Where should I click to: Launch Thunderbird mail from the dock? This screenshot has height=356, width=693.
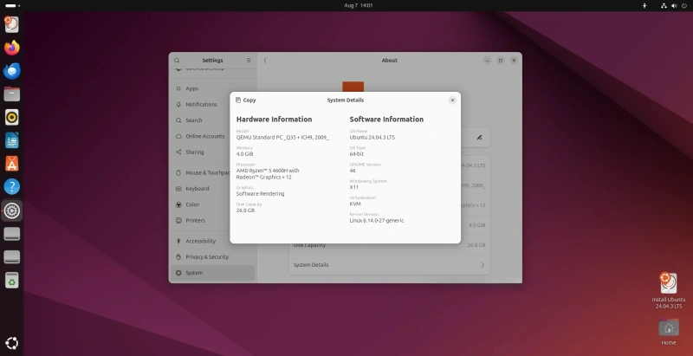pyautogui.click(x=12, y=71)
